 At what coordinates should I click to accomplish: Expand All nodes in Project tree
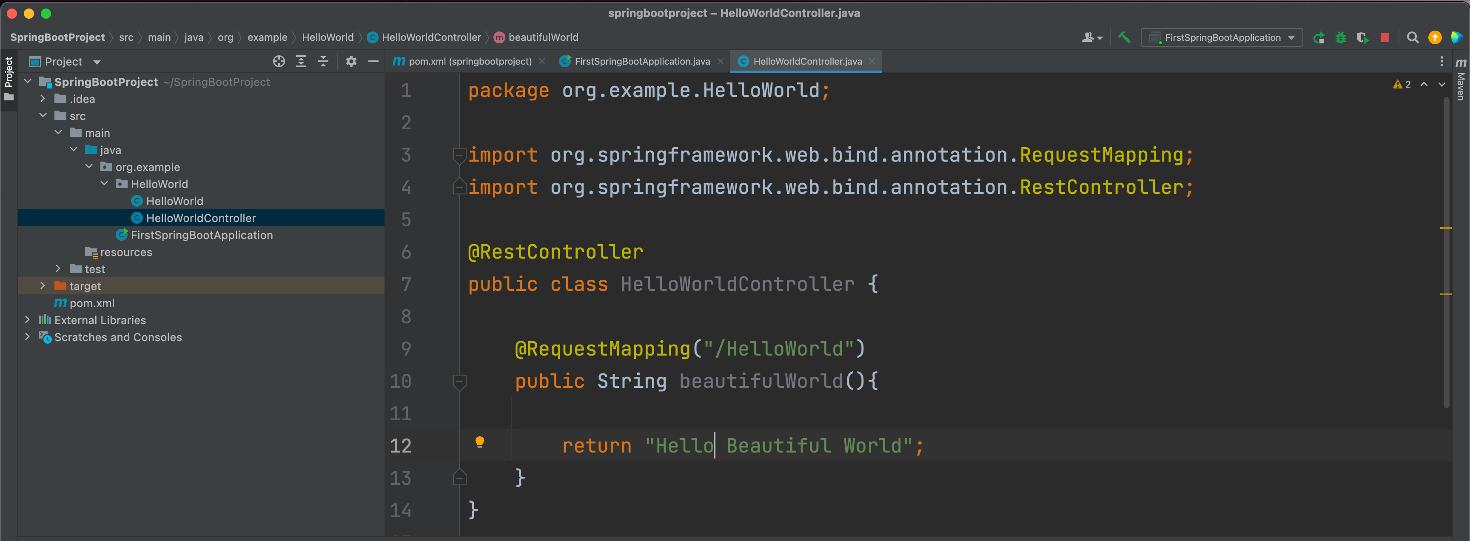coord(301,61)
